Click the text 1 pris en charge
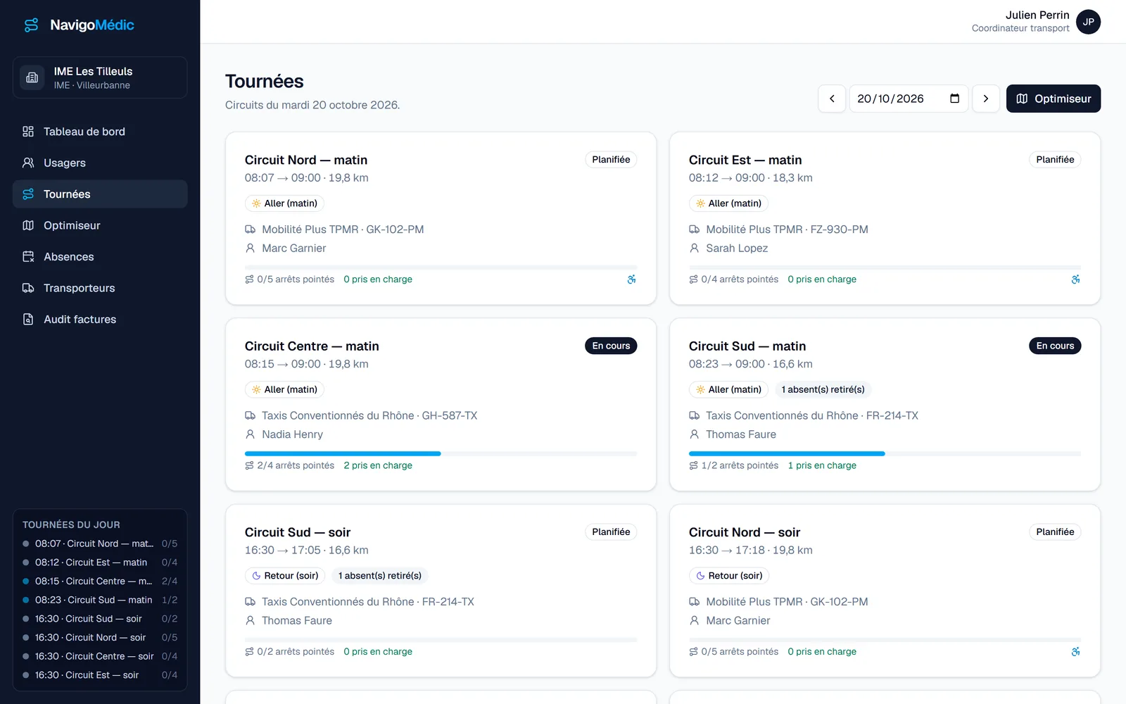 [x=822, y=465]
